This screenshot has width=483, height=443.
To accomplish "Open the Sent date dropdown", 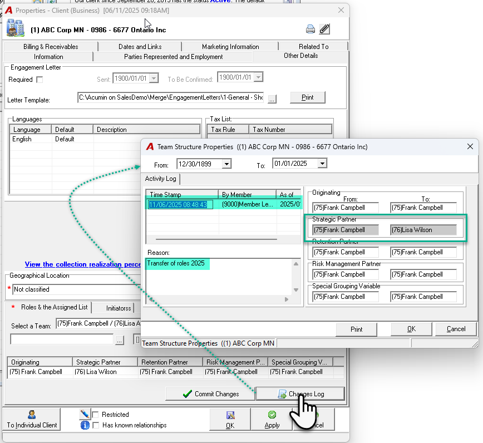I will [x=154, y=78].
